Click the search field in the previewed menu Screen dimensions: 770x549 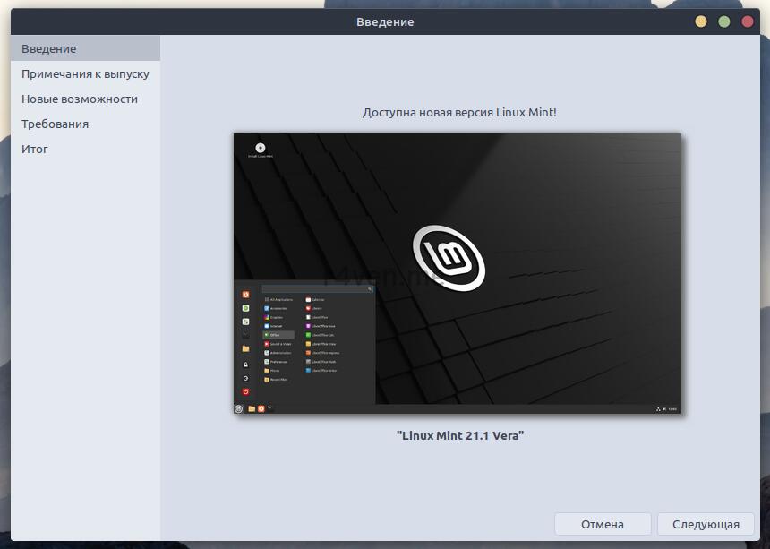318,289
